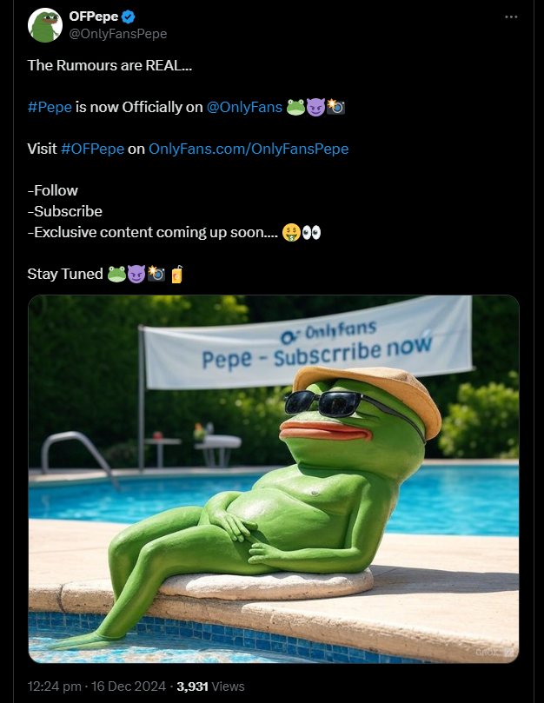Click the #OFPepe hashtag
Viewport: 544px width, 703px height.
pos(93,149)
